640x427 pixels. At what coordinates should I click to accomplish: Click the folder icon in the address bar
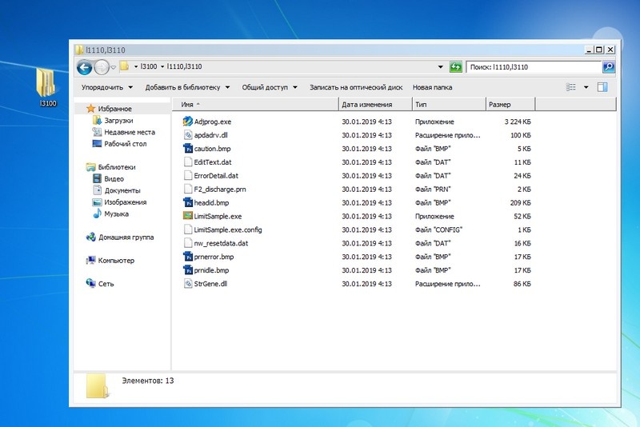coord(125,66)
